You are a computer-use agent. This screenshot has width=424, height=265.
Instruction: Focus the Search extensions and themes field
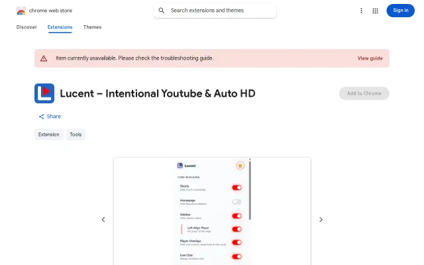pos(215,11)
